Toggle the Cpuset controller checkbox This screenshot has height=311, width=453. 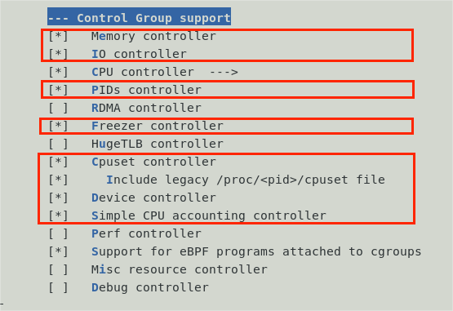(x=58, y=162)
